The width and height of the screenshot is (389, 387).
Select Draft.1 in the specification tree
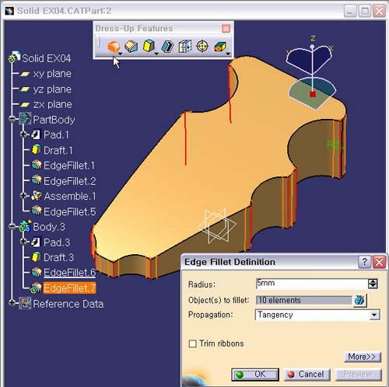(x=58, y=150)
